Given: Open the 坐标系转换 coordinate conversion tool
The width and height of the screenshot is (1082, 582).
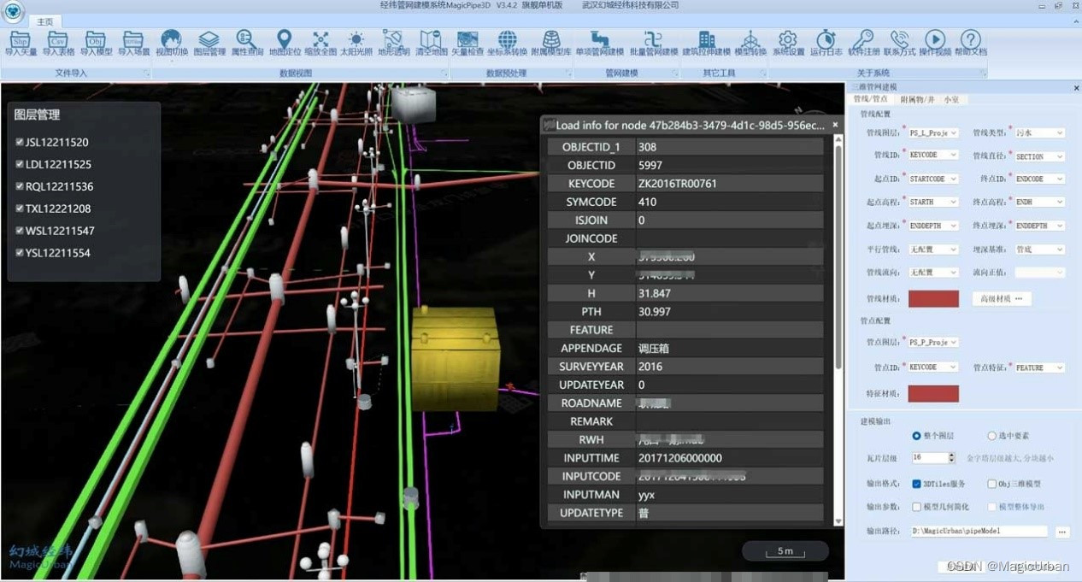Looking at the screenshot, I should (508, 40).
